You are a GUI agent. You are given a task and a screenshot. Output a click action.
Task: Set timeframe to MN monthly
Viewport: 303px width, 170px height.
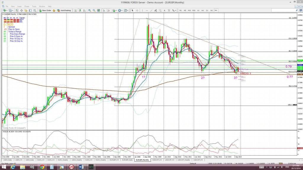(x=216, y=10)
